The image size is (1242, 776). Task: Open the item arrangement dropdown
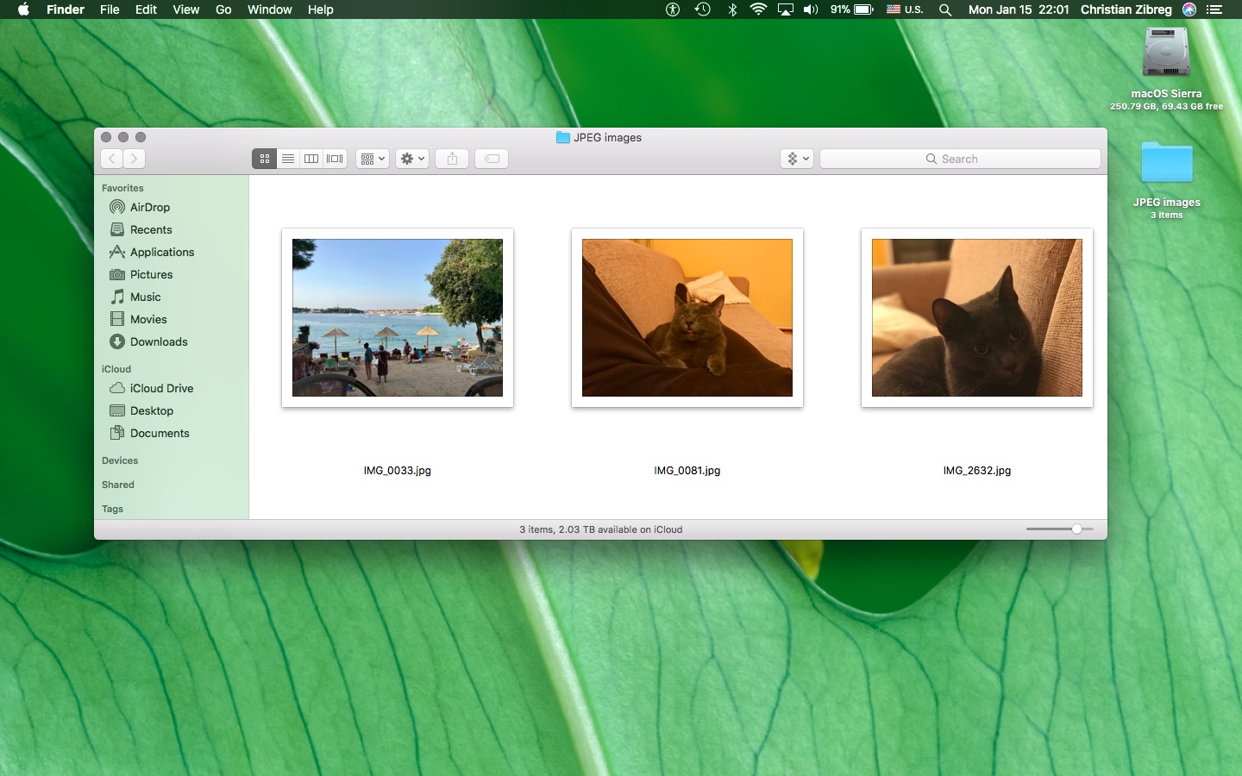point(373,159)
